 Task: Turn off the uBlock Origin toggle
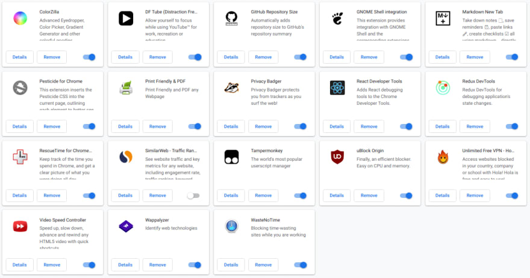[x=407, y=196]
